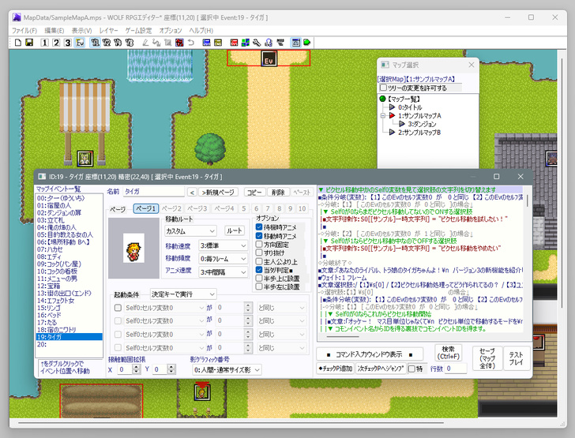This screenshot has height=438, width=575.
Task: Open the 決定キーで実行 trigger dropdown
Action: pyautogui.click(x=183, y=294)
